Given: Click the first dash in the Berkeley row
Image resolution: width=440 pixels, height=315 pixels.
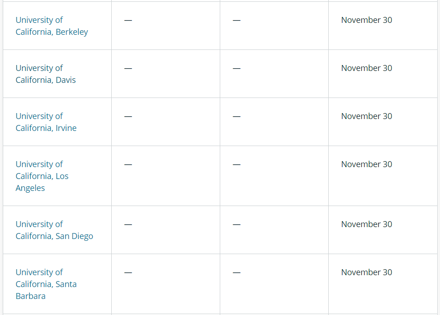Looking at the screenshot, I should click(128, 21).
